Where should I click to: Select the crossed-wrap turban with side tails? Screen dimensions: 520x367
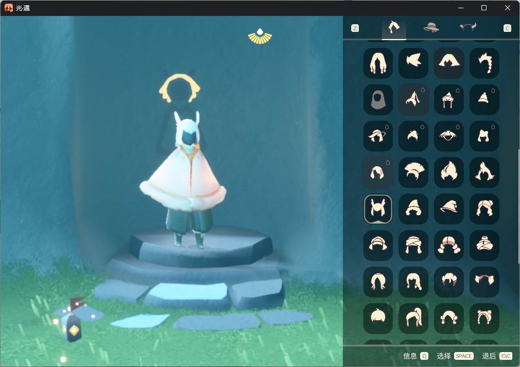(x=413, y=246)
